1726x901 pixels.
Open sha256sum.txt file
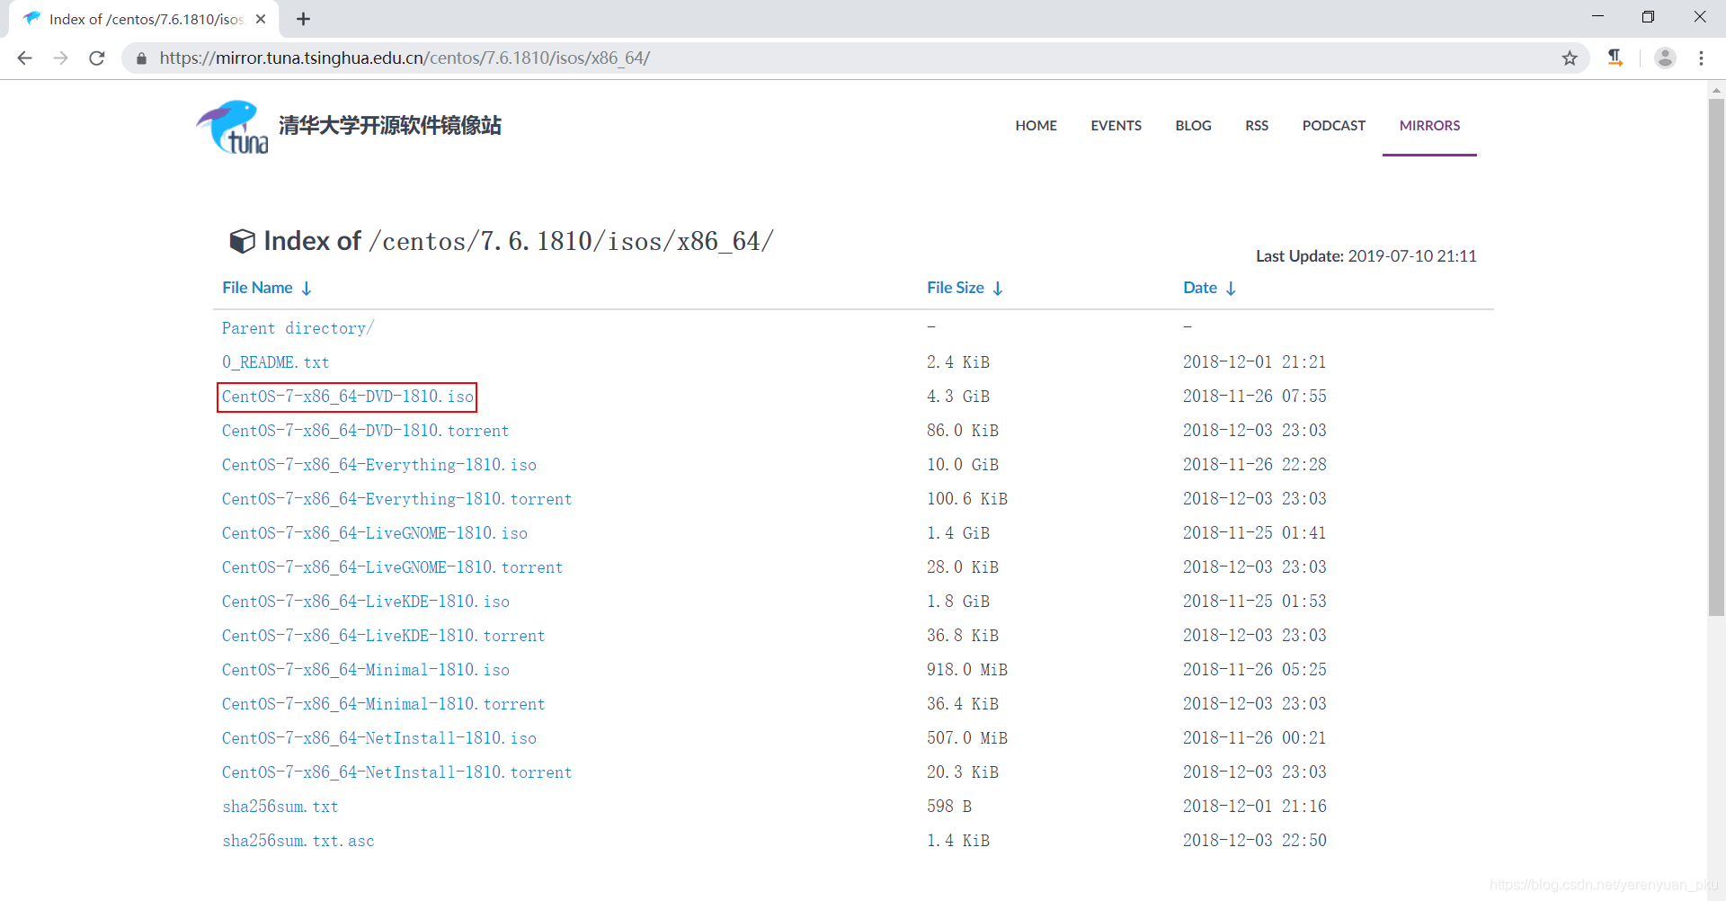280,807
